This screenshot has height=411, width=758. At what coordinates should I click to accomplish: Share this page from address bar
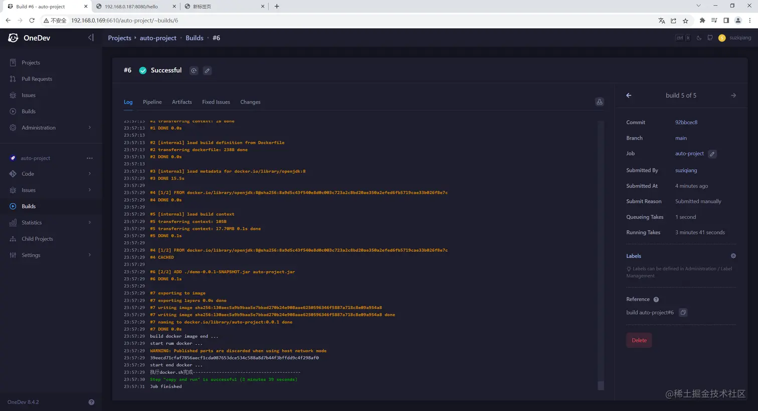tap(673, 21)
